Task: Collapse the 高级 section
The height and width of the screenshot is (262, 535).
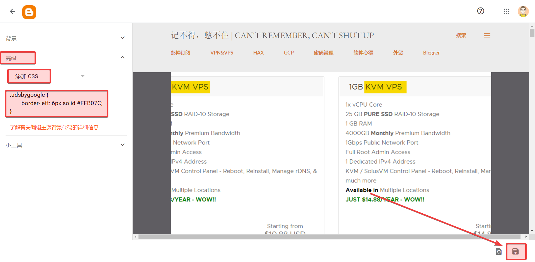Action: (x=122, y=58)
